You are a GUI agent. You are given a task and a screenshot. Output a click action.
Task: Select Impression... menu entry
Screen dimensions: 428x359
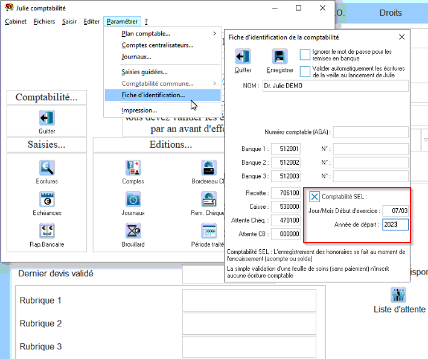tap(162, 110)
